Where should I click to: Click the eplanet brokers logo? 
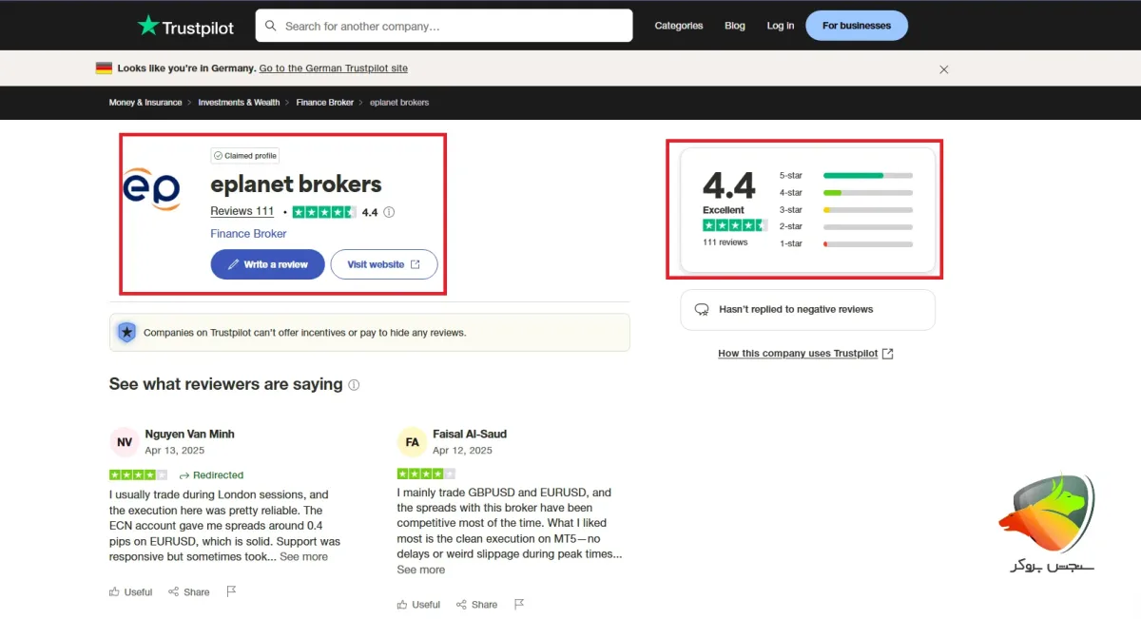(151, 188)
